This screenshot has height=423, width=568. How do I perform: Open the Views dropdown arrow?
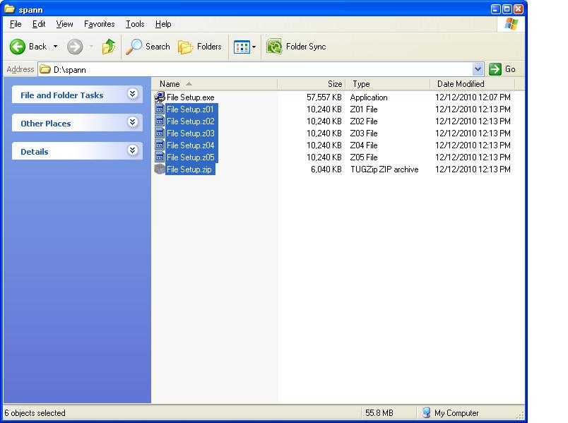[x=254, y=47]
